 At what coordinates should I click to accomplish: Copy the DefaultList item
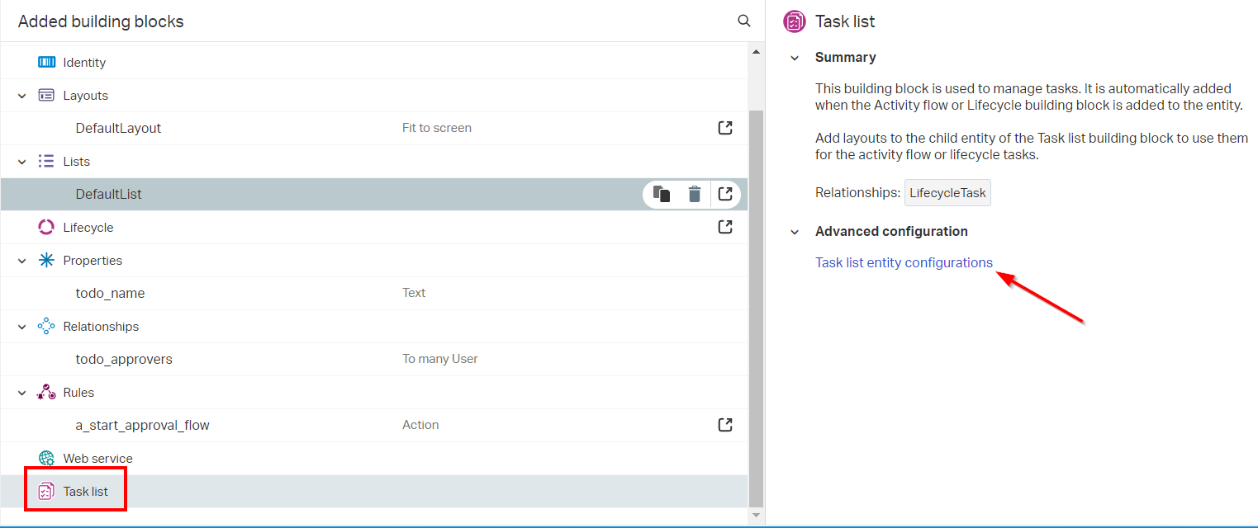[661, 194]
